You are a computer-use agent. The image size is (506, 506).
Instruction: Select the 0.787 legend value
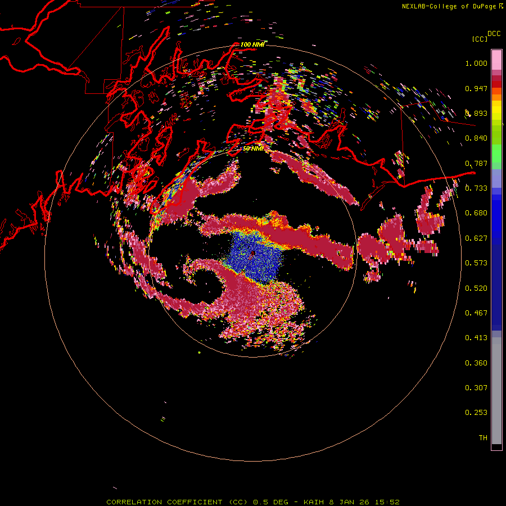(x=476, y=163)
